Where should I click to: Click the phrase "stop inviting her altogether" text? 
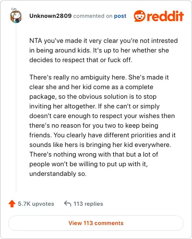[x=93, y=102]
